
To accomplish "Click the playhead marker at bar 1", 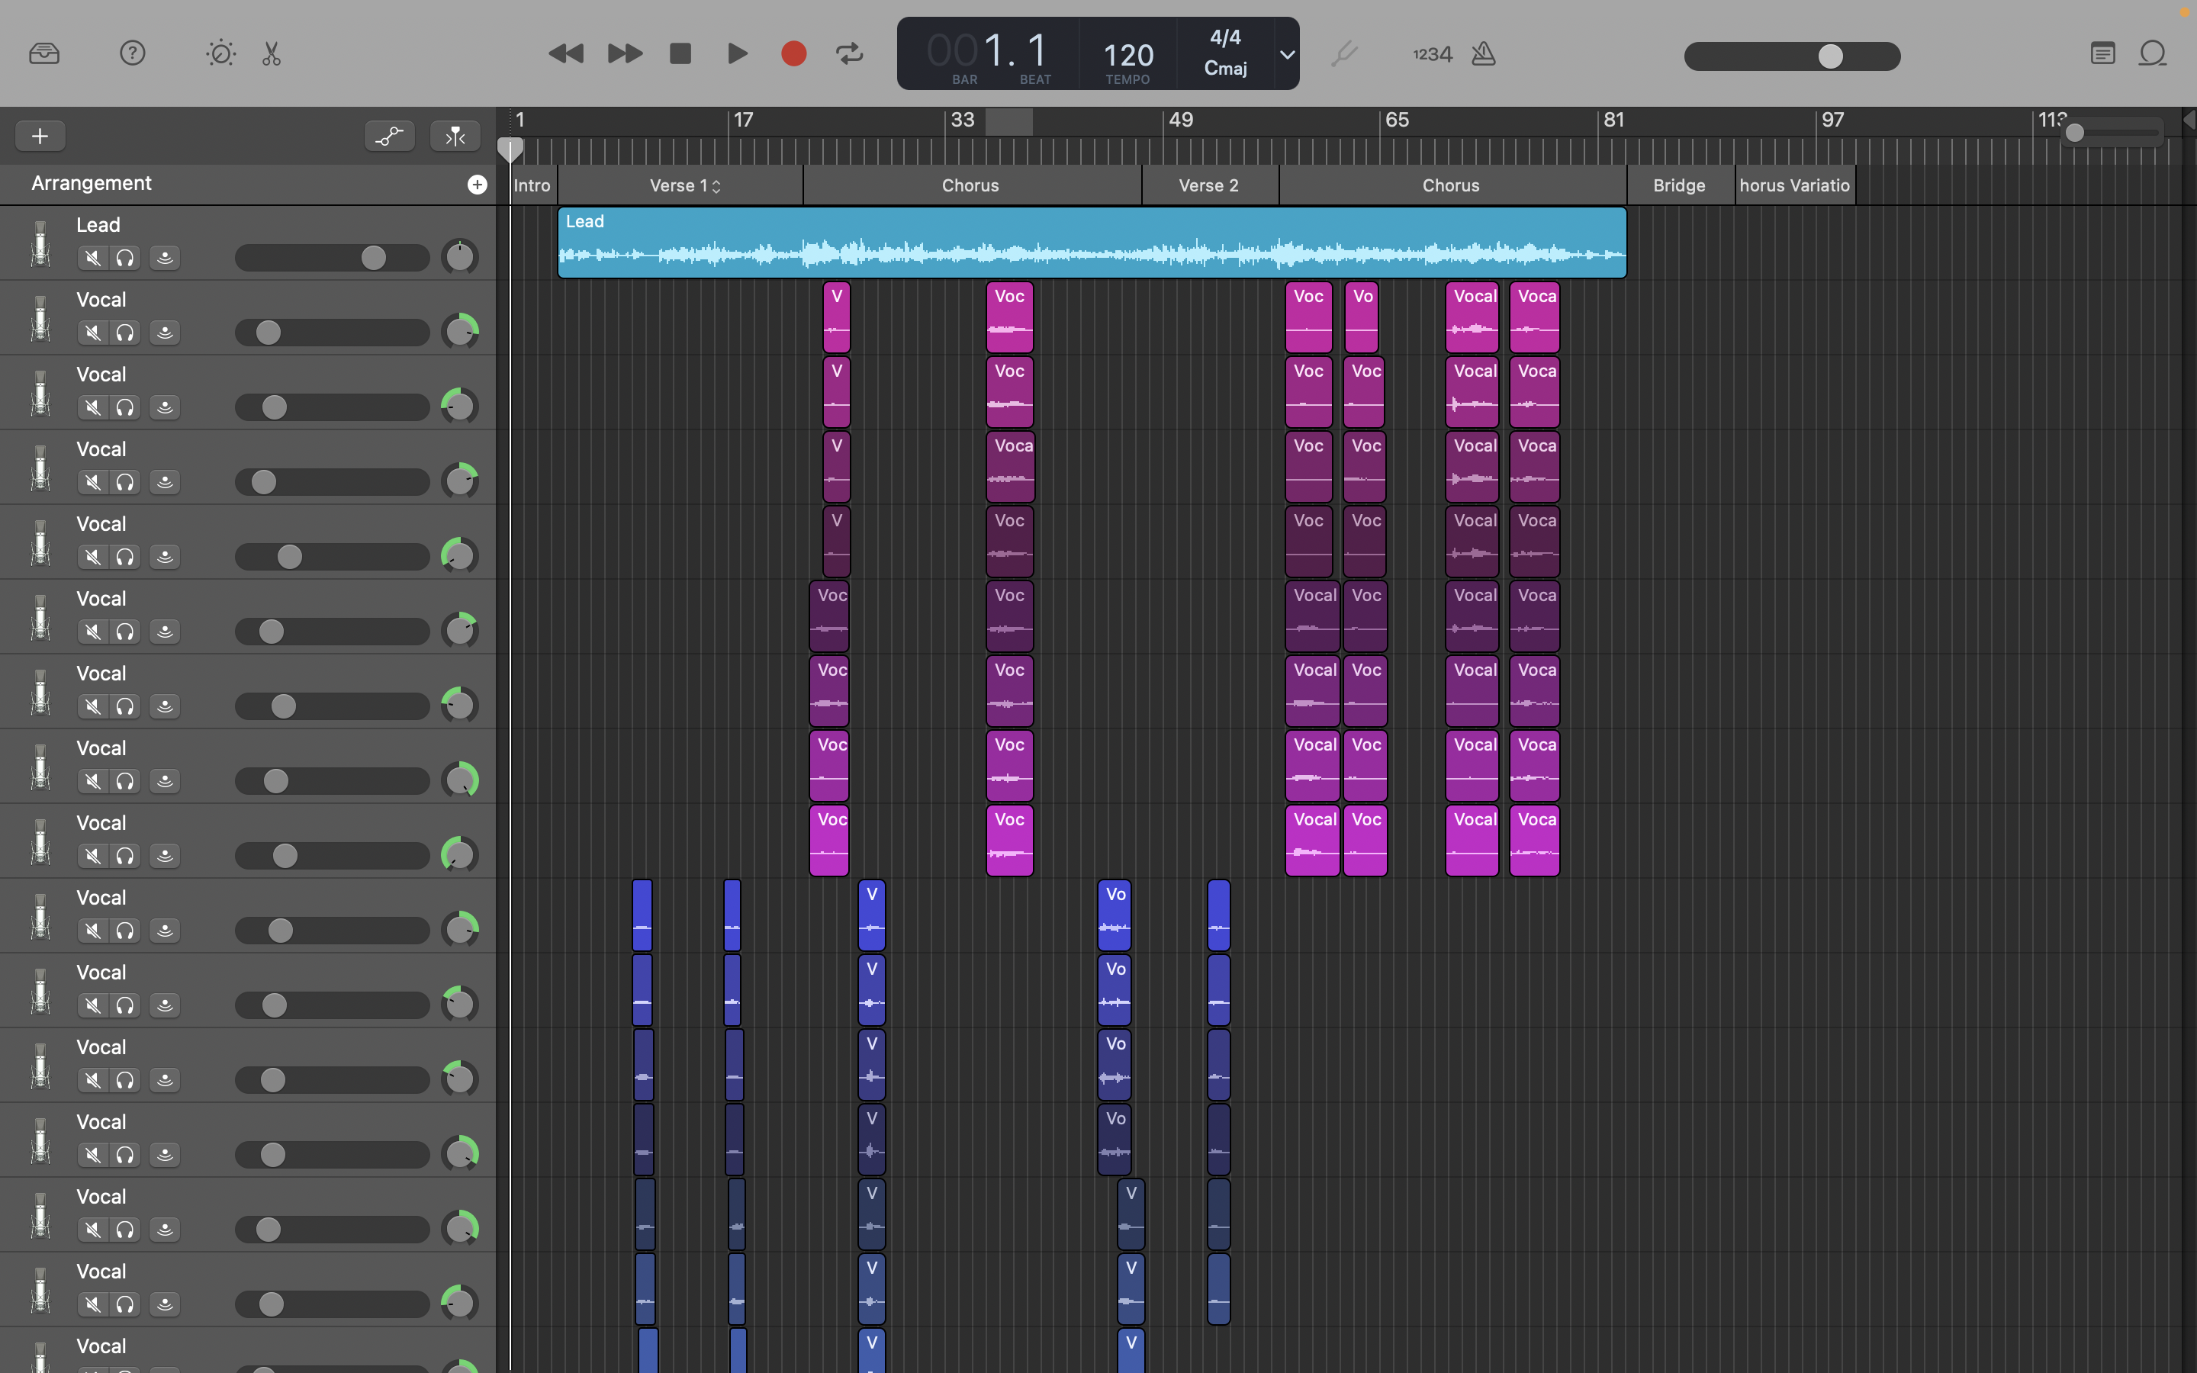I will pyautogui.click(x=510, y=150).
